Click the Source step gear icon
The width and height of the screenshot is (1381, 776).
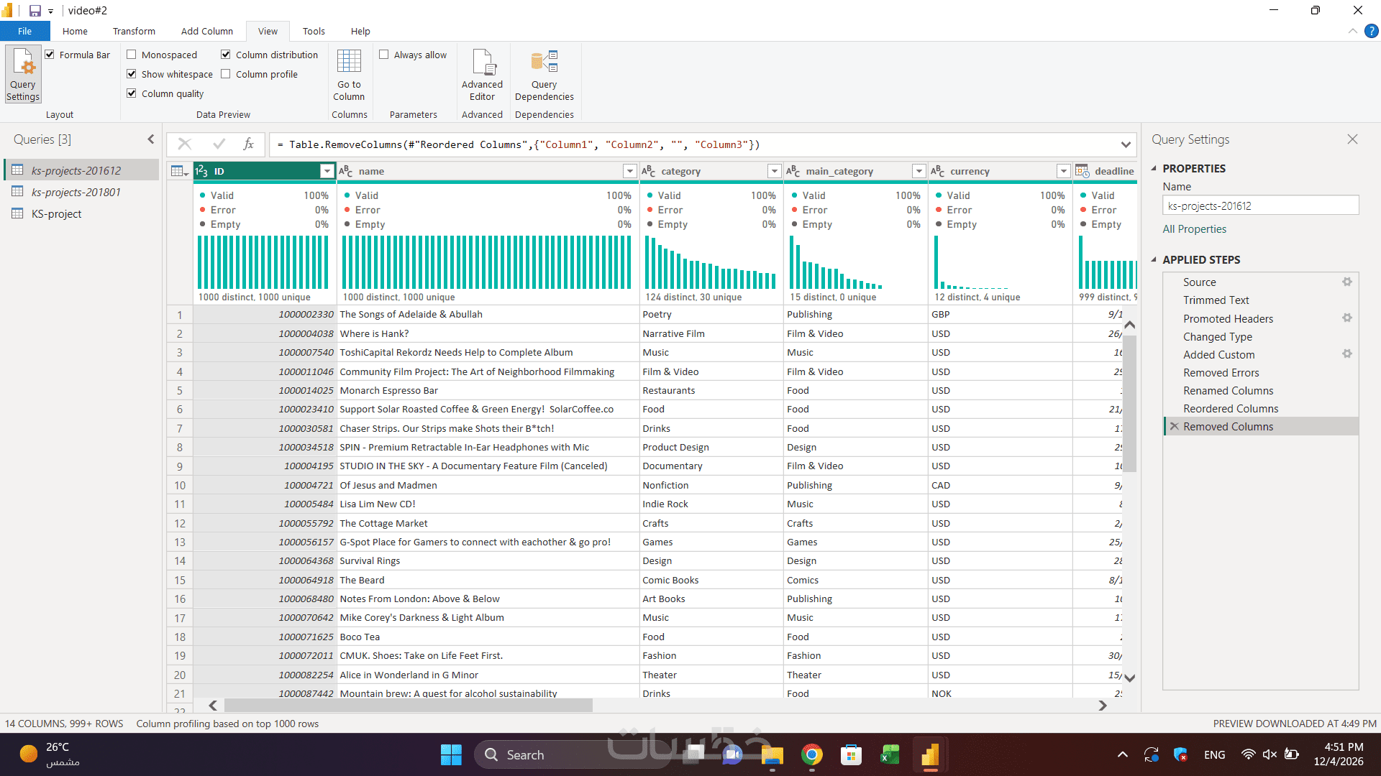1346,282
